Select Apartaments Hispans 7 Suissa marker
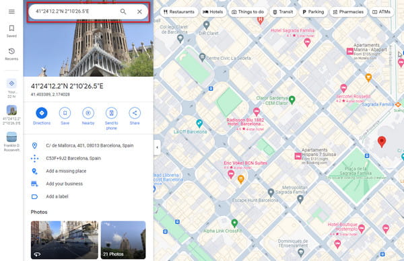 298,156
